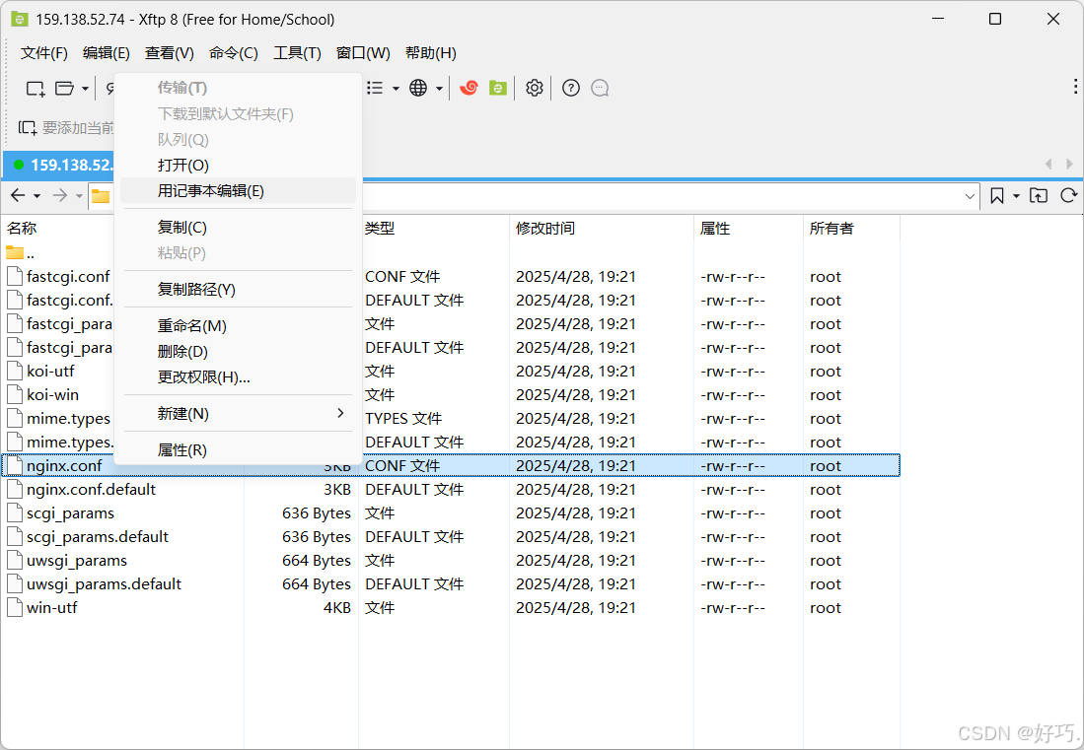
Task: Choose 打开(O) in context menu
Action: 238,166
